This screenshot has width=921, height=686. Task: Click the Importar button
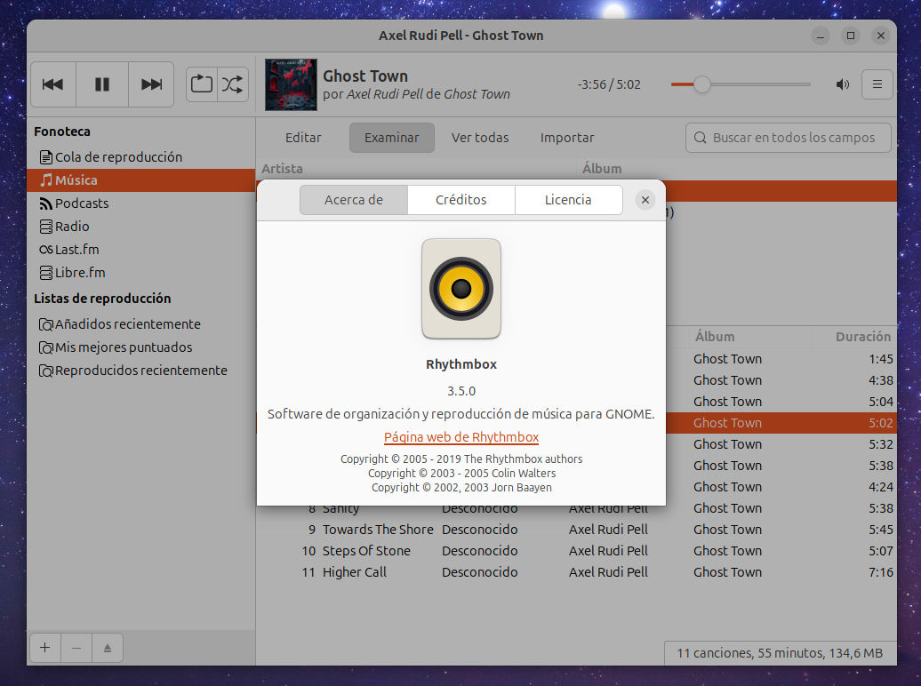[x=567, y=138]
